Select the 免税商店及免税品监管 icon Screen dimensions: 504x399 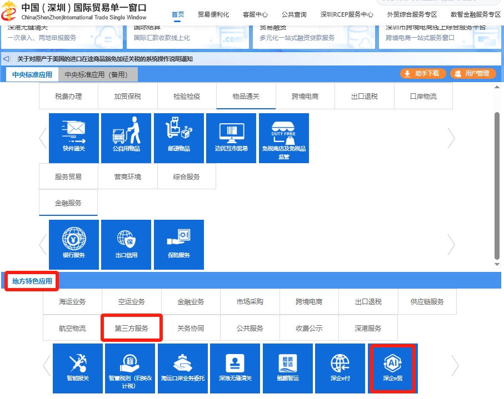coord(283,138)
